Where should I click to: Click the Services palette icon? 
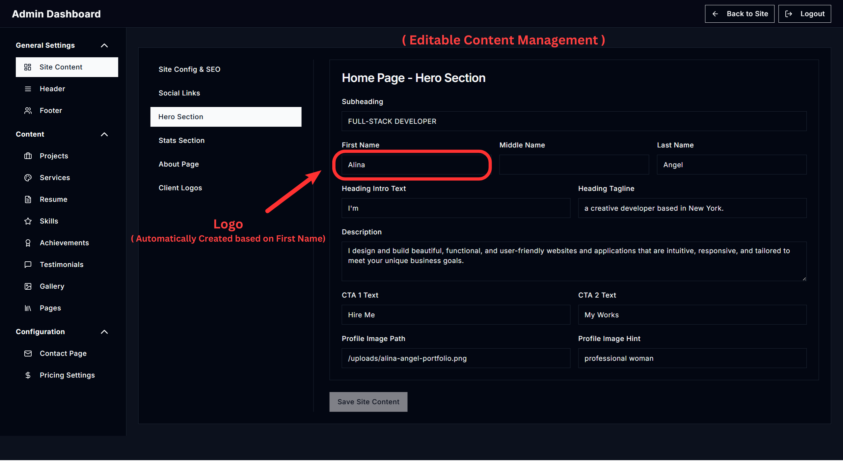click(x=28, y=177)
